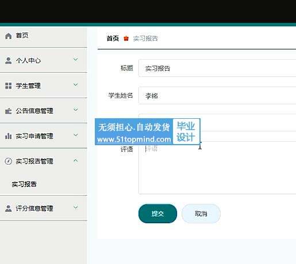Click the compass icon beside 实习报告管理
Viewport: 296px width, 264px height.
pyautogui.click(x=8, y=161)
